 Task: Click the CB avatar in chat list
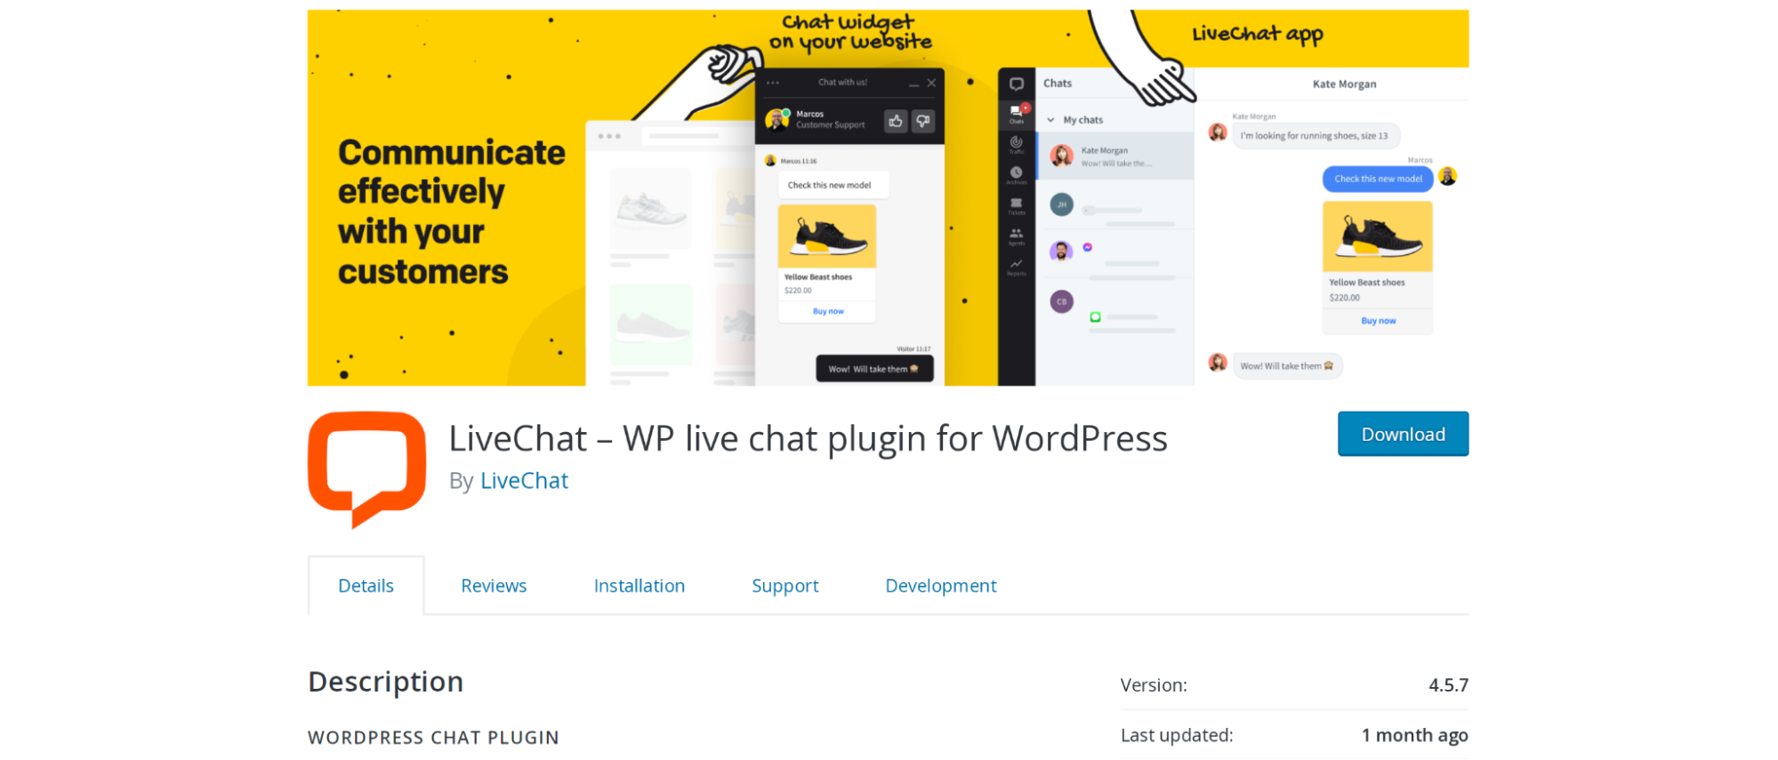click(x=1062, y=301)
